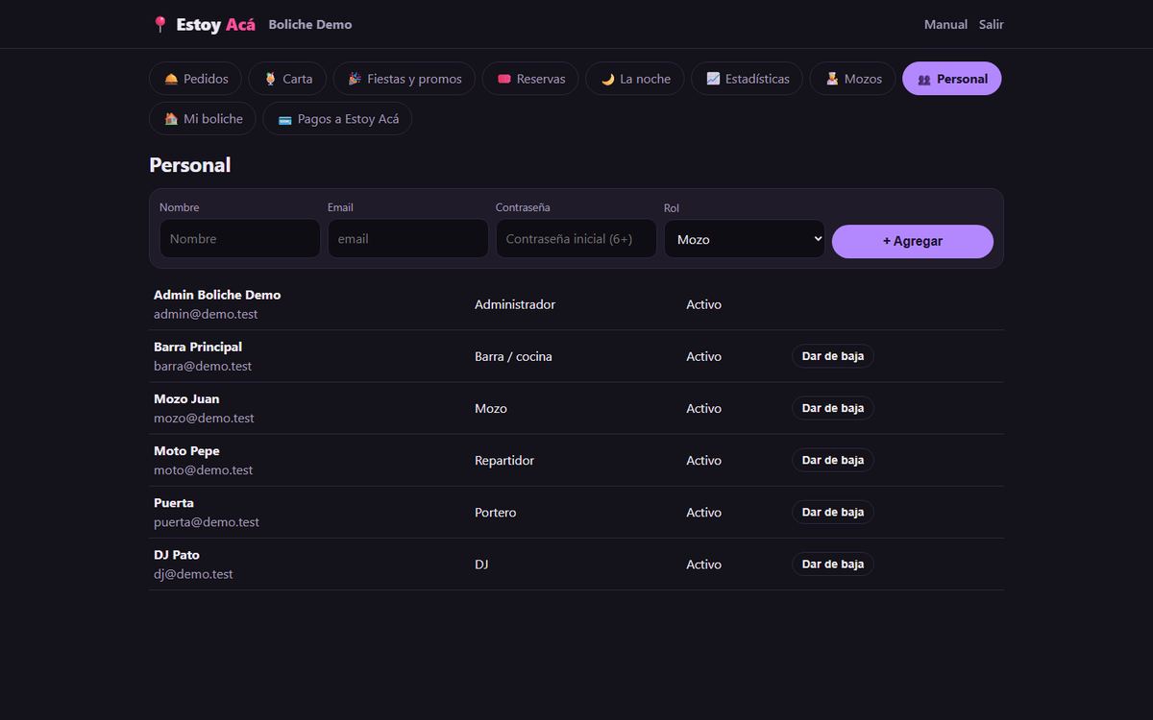This screenshot has width=1153, height=720.
Task: Click the credit card icon for Pagos
Action: click(x=284, y=119)
